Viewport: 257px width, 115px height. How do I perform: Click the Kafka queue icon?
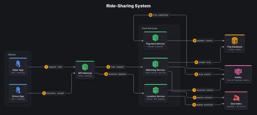(238, 71)
